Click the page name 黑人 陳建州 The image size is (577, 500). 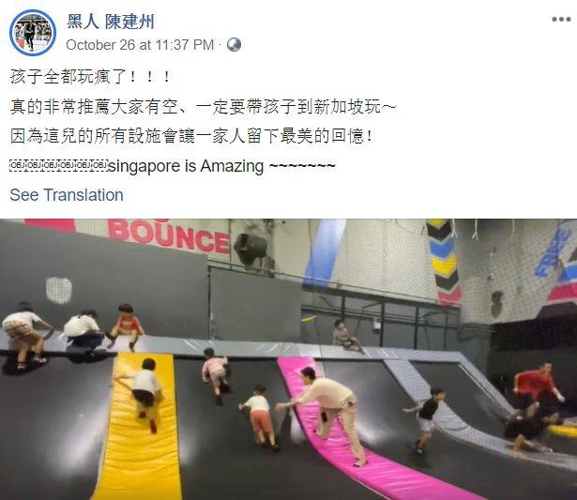111,22
